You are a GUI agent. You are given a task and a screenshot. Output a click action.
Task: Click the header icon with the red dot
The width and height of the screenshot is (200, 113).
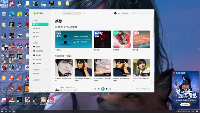point(133,13)
